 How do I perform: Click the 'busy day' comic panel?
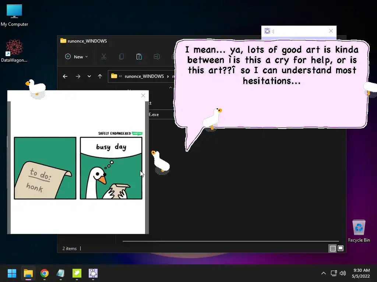pyautogui.click(x=111, y=168)
